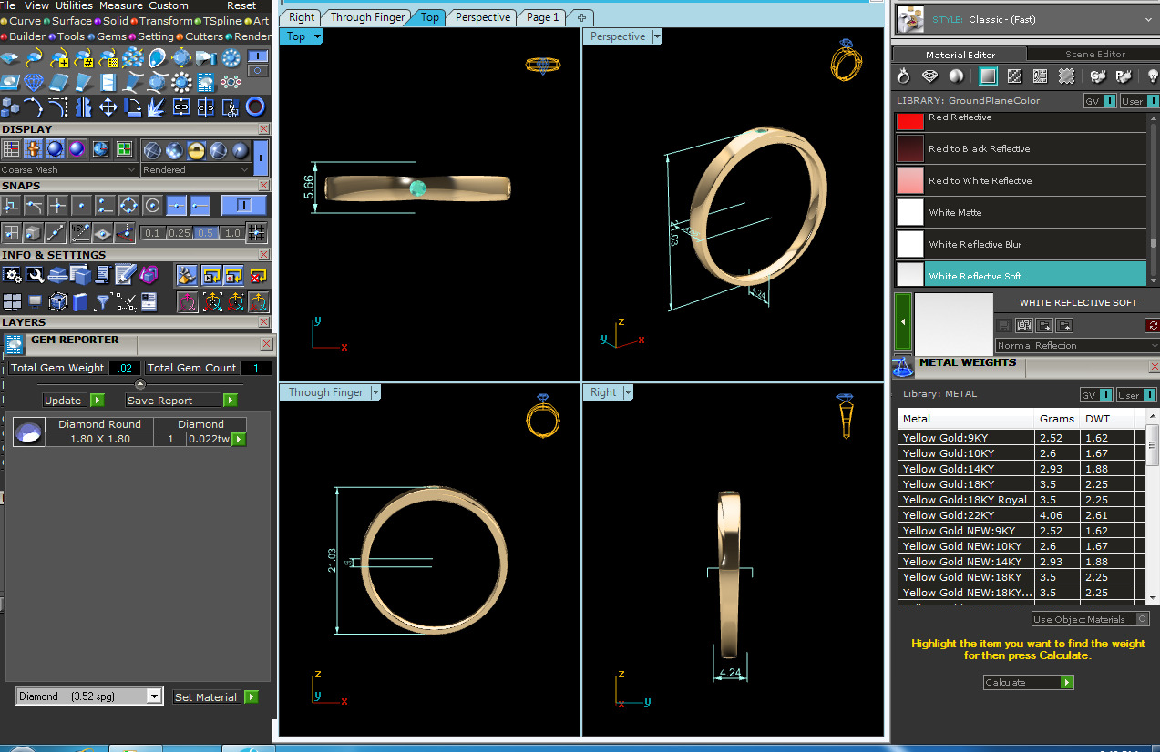Click the notepad with pencil icon
Image resolution: width=1160 pixels, height=752 pixels.
click(126, 274)
